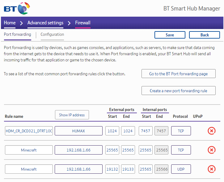Screen dimensions: 224x182
Task: Select the Firewall breadcrumb
Action: coord(83,23)
